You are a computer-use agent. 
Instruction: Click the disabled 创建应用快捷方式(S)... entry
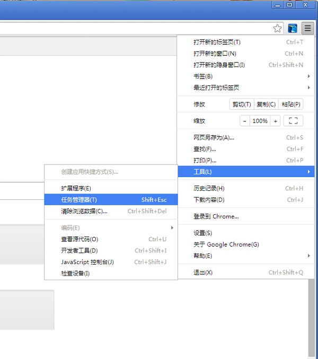pyautogui.click(x=111, y=172)
